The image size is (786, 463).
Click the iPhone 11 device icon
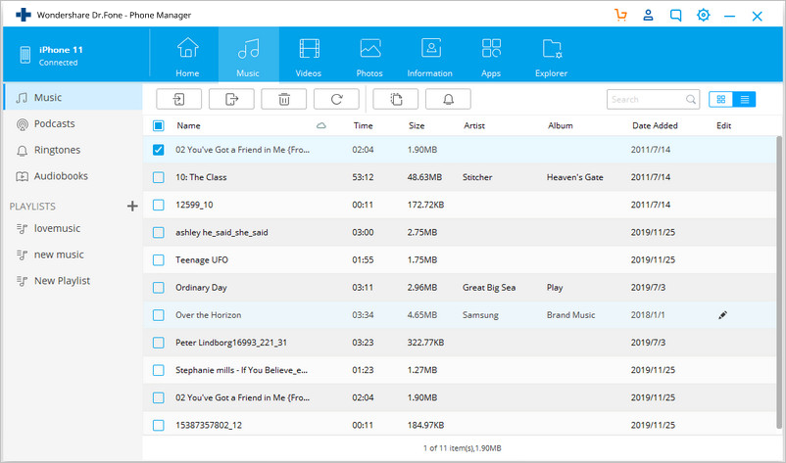(x=25, y=55)
